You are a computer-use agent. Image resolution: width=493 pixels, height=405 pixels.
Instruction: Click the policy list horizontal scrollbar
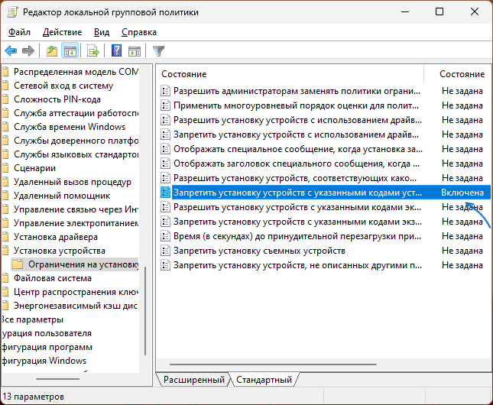[273, 364]
